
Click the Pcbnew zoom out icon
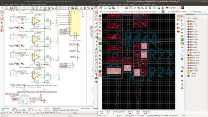pos(142,8)
